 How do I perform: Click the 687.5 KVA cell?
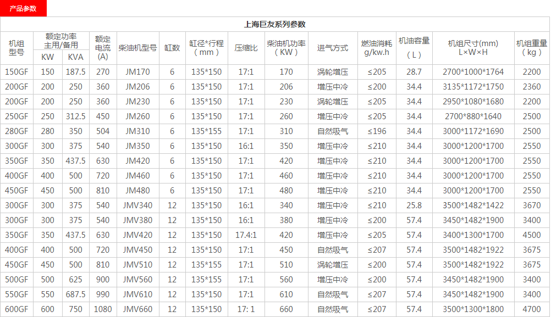[75, 294]
